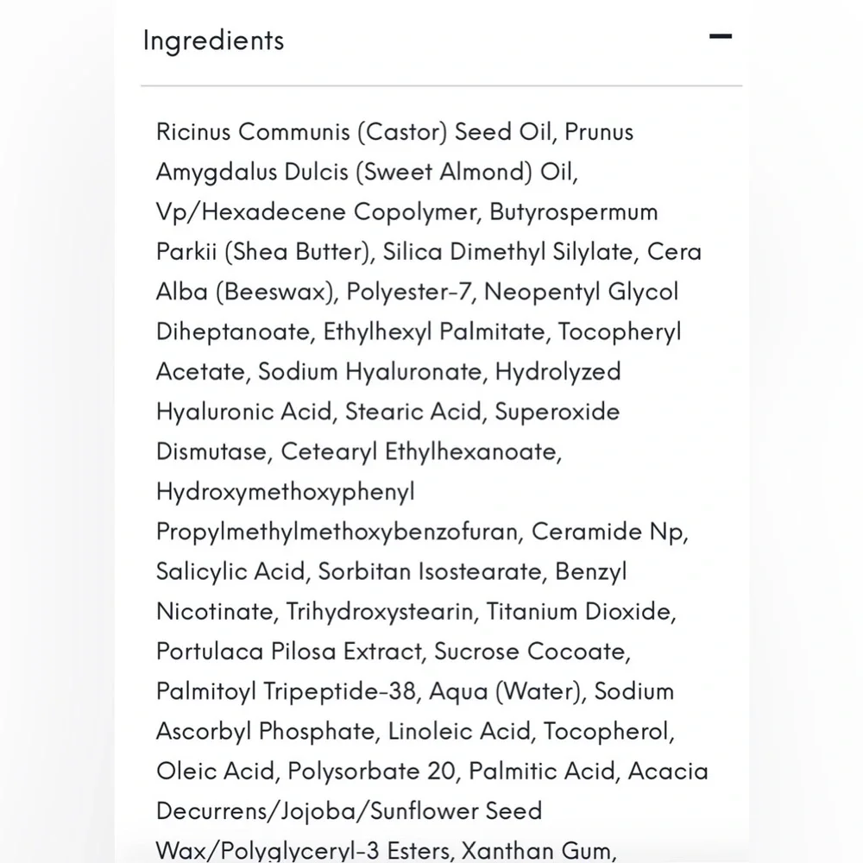
Task: Click Xanthan Gum ingredient text
Action: pos(539,850)
